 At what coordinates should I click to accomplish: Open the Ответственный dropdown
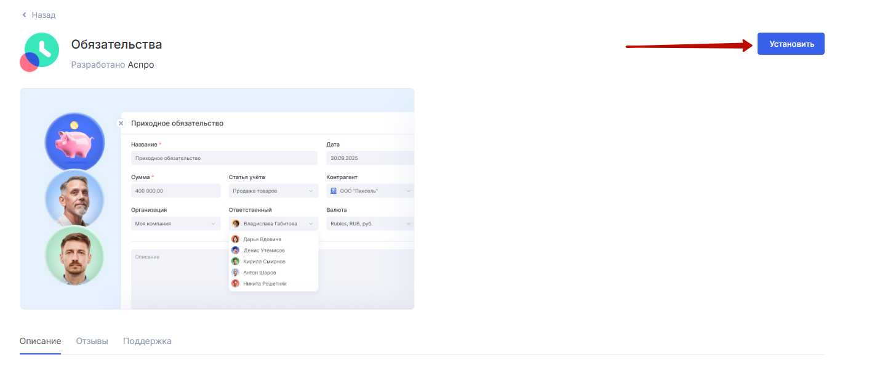pos(273,223)
